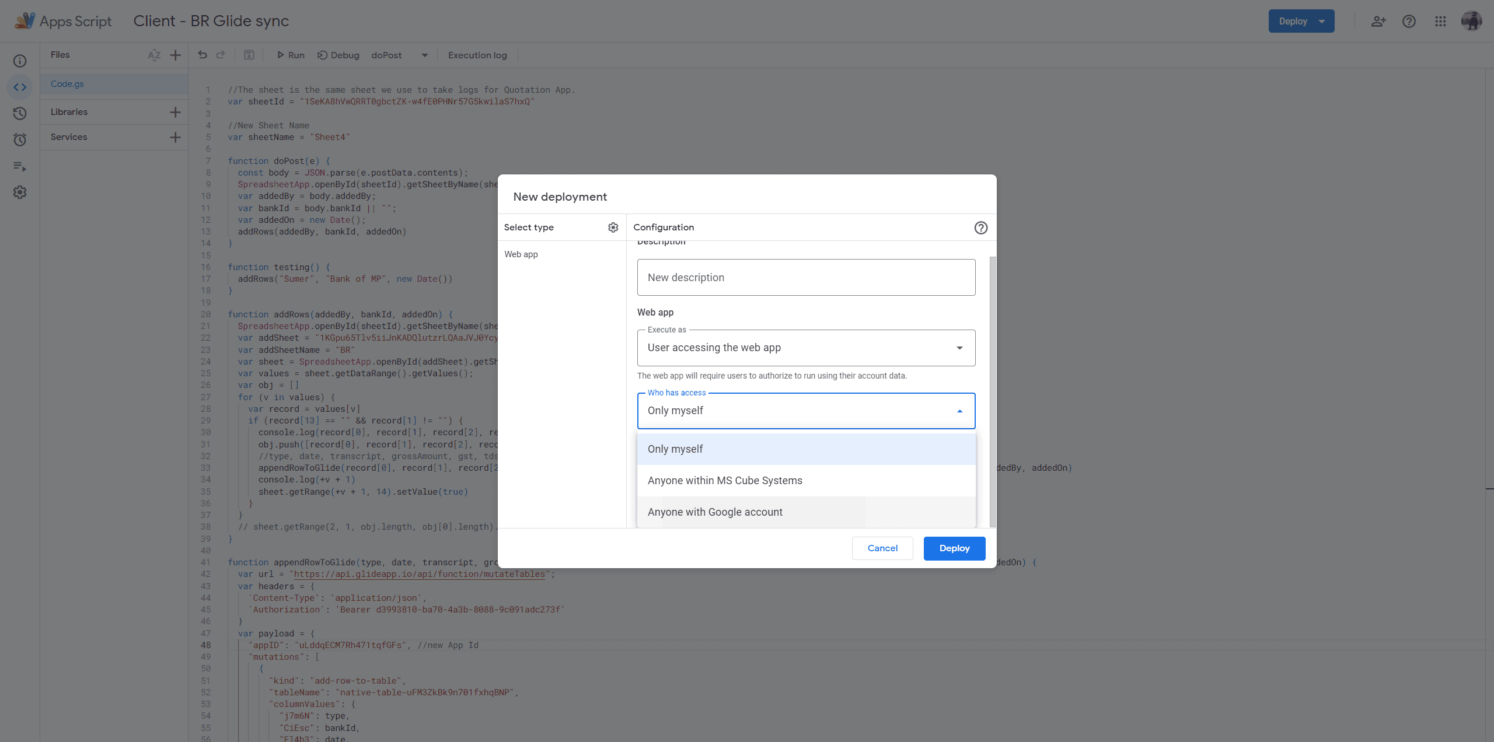1494x742 pixels.
Task: Open the Google account avatar
Action: (x=1471, y=21)
